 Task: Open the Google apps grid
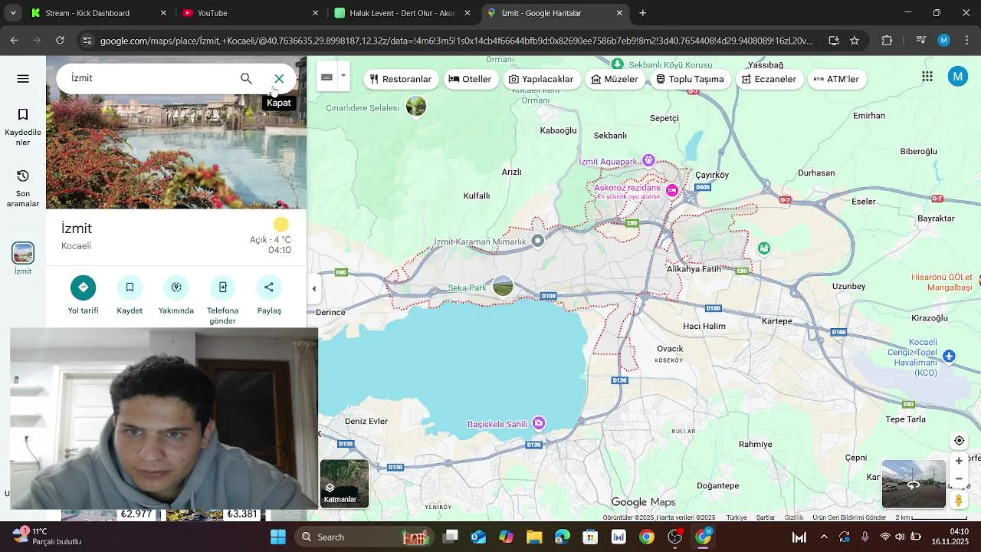click(x=927, y=76)
